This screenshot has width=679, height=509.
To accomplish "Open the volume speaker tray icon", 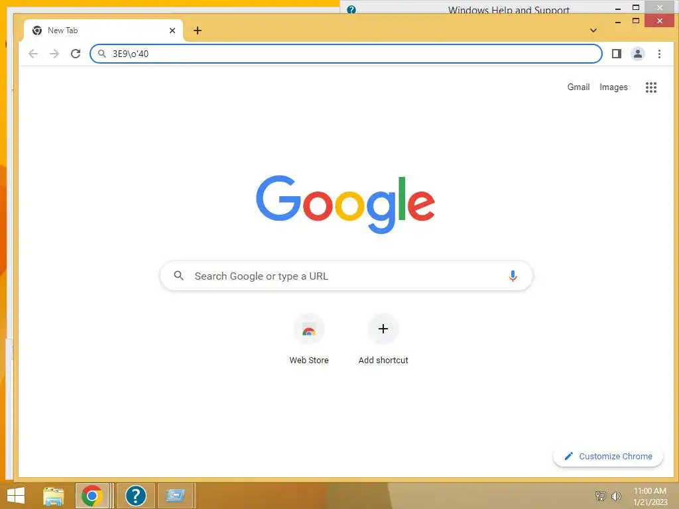I will point(616,496).
